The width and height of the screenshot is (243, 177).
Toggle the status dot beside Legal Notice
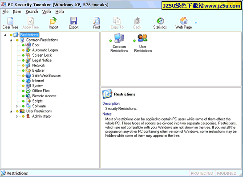(23, 60)
